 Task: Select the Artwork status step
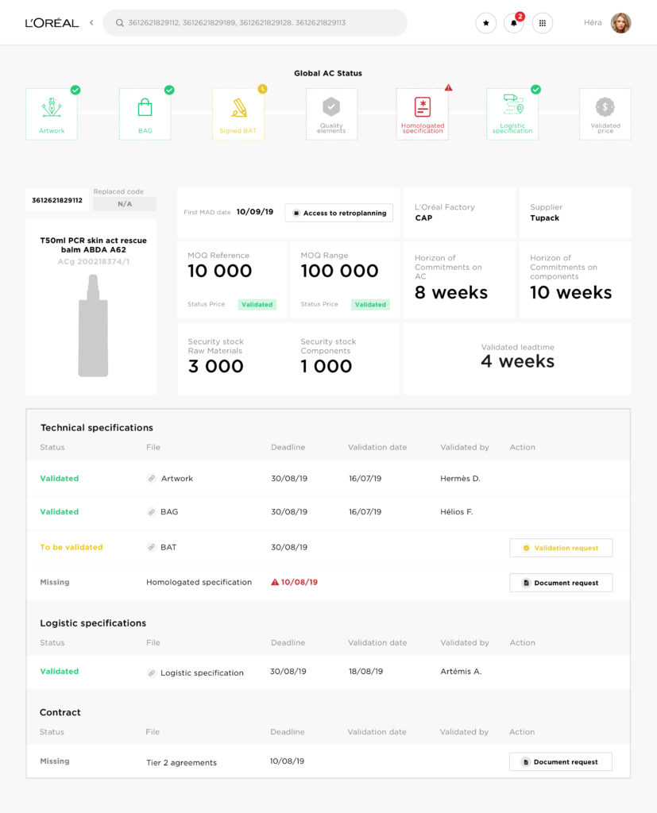(52, 114)
